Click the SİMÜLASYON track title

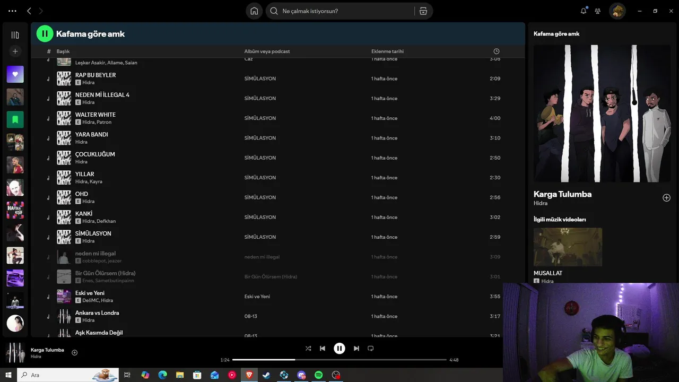click(x=93, y=233)
